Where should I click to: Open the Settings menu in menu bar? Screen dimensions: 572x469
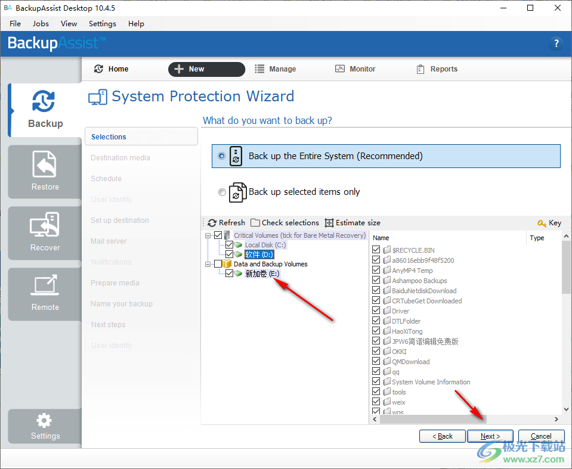[x=103, y=24]
